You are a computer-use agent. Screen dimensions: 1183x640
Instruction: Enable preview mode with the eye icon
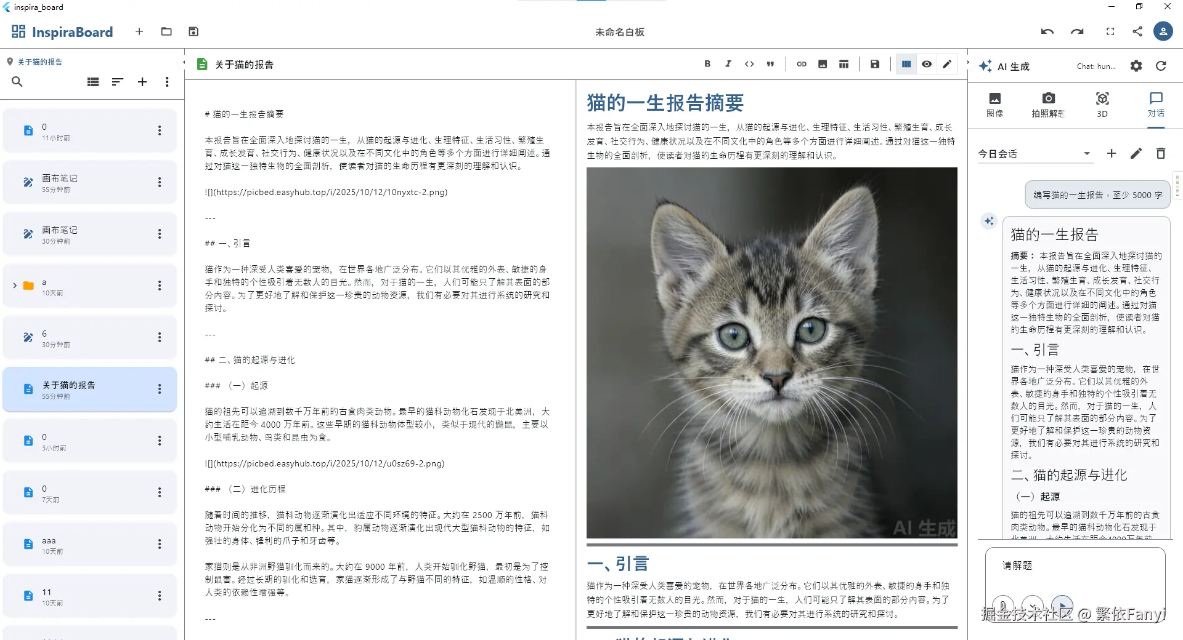[927, 63]
